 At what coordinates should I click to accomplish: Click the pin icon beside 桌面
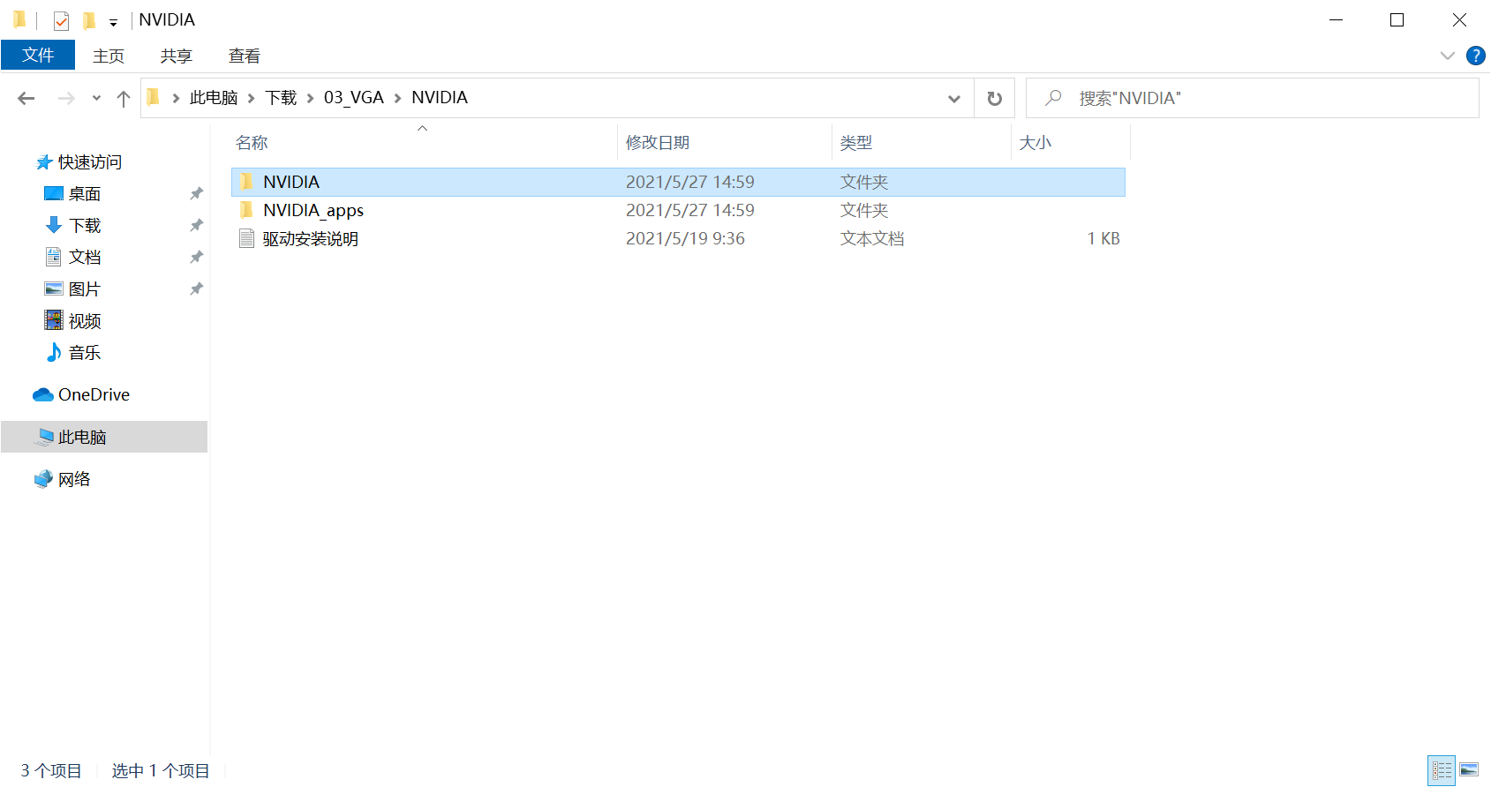[196, 193]
